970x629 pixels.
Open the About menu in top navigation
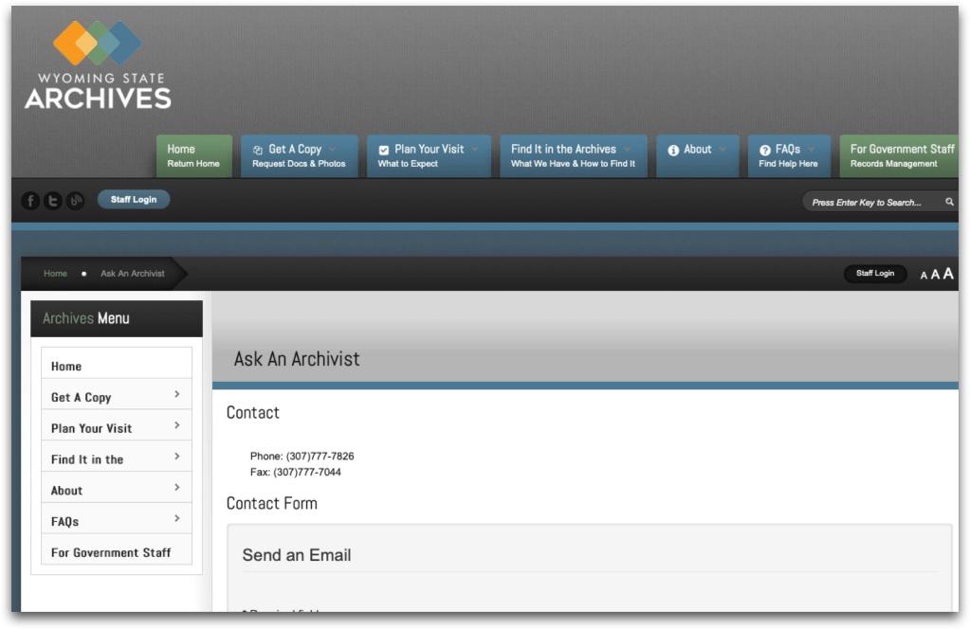[697, 155]
